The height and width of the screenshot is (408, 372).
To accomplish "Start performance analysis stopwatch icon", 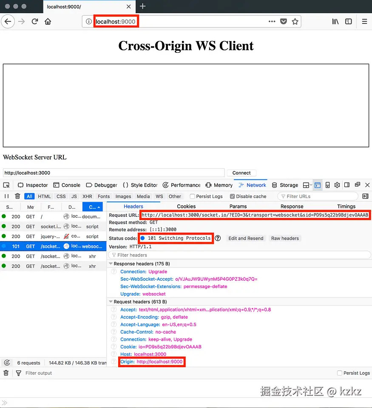I will [x=7, y=362].
